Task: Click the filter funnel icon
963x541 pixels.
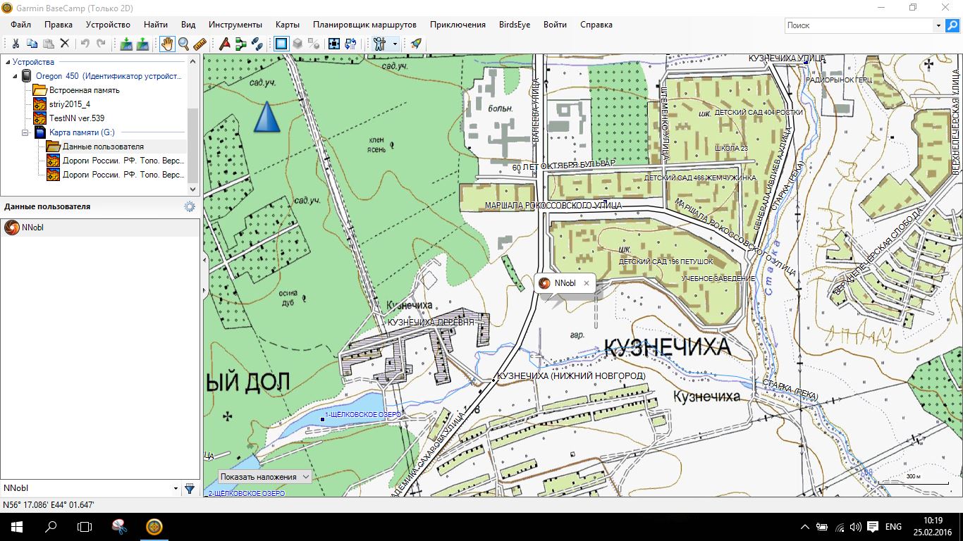Action: pyautogui.click(x=189, y=488)
